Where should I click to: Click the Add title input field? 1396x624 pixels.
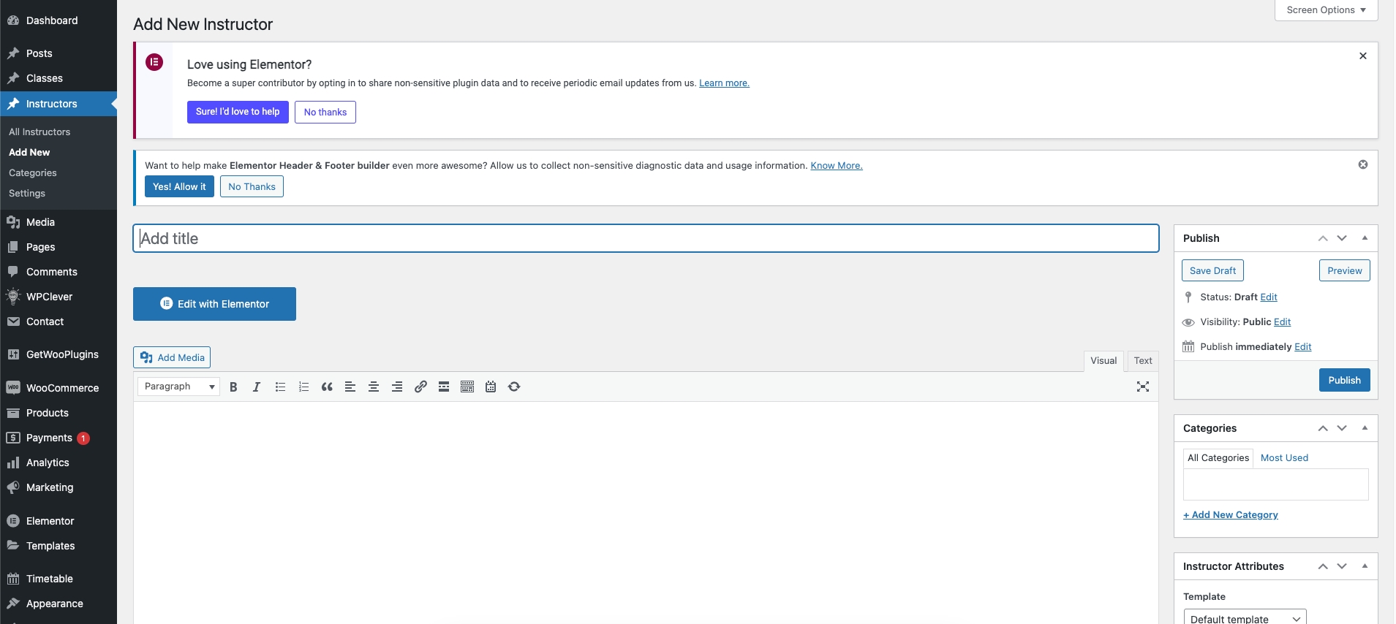(x=646, y=239)
